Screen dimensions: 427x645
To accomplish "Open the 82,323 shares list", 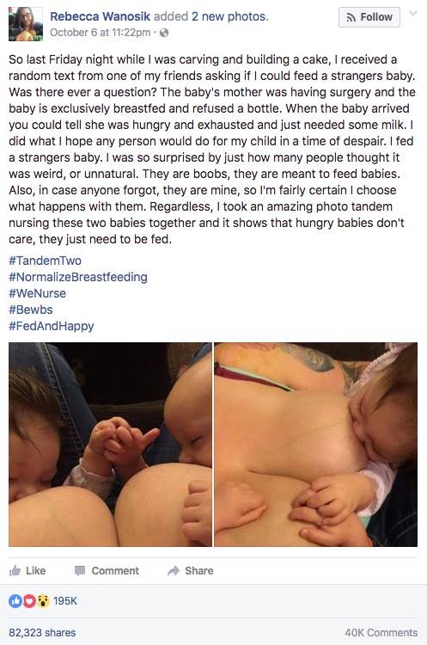I will coord(42,633).
